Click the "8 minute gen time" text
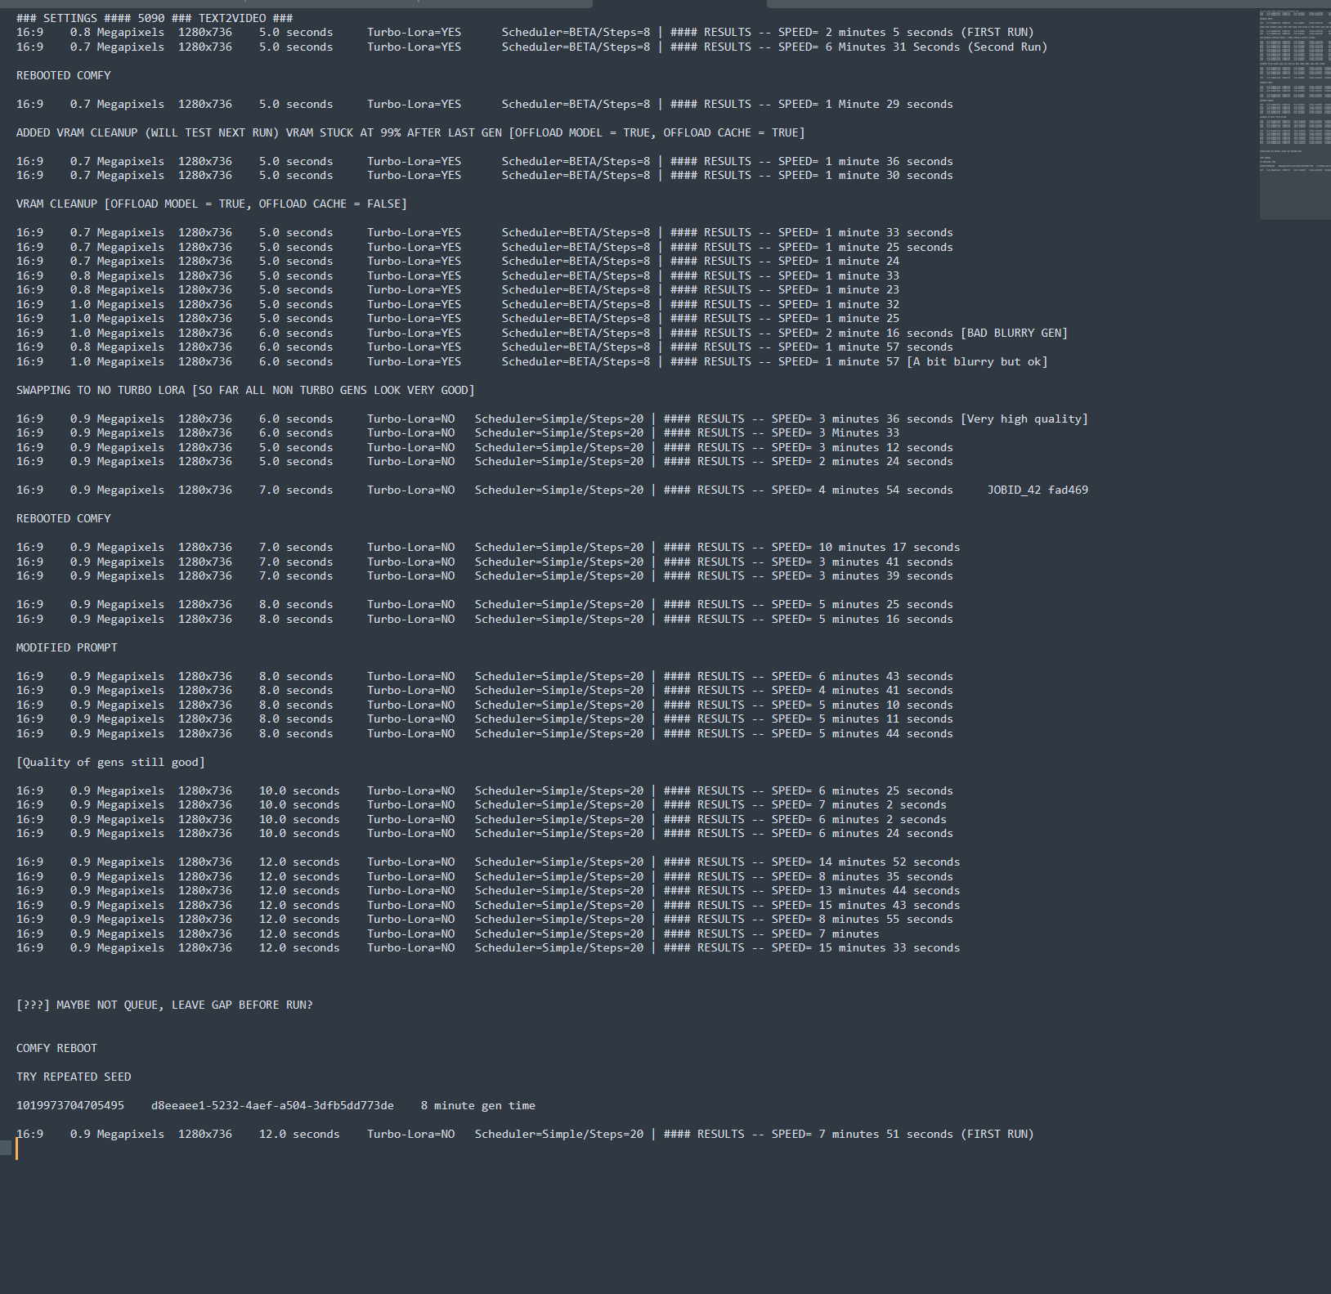 pyautogui.click(x=478, y=1106)
